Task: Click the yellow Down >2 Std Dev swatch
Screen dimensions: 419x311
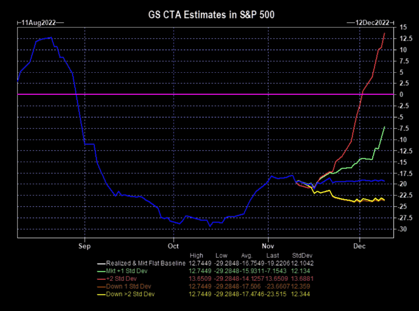Action: click(x=101, y=295)
